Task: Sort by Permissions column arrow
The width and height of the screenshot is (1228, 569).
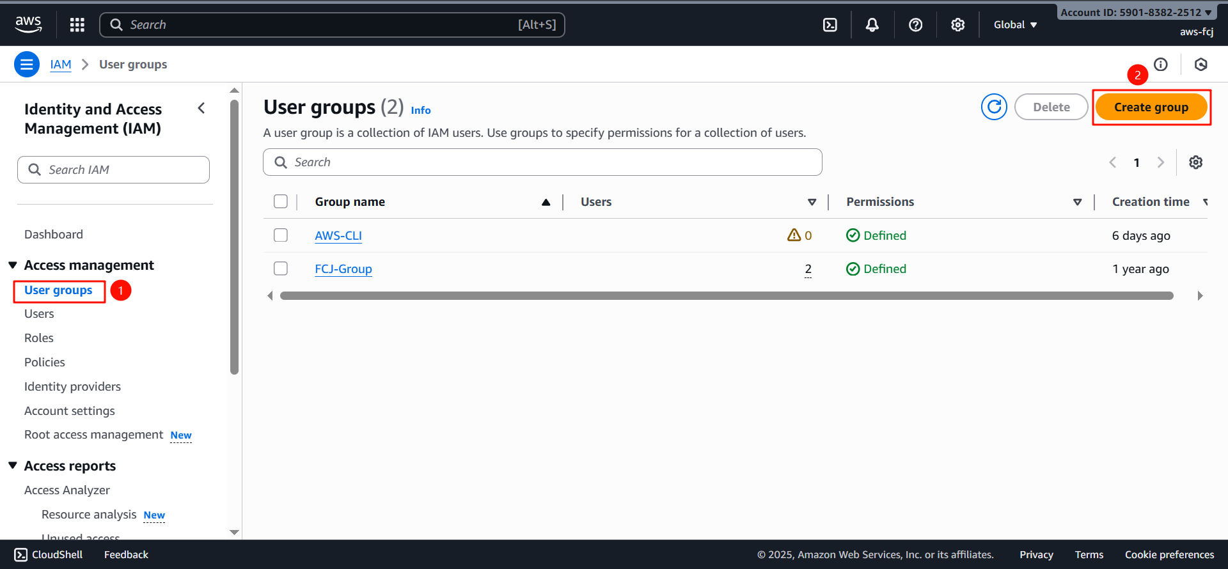Action: 1077,202
